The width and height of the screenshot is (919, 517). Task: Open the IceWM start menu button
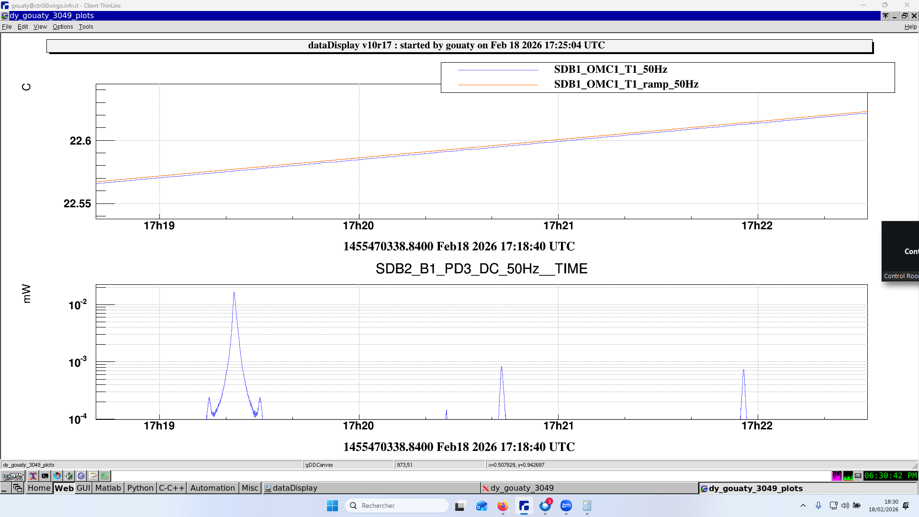click(13, 476)
